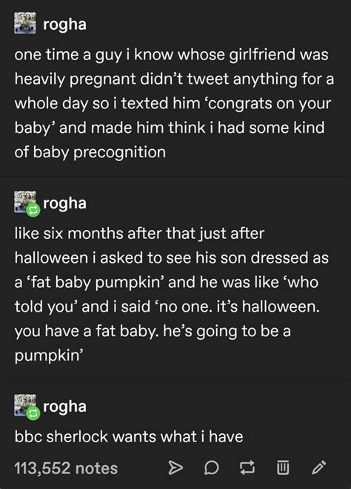Share the post via paper plane icon
351x489 pixels.
[x=175, y=467]
